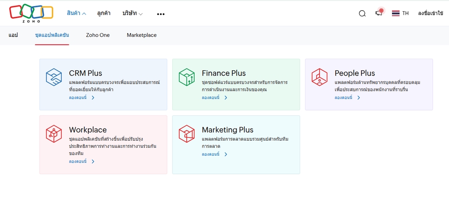Click the arrow beside CRM Plus ลองตอนนี้
The width and height of the screenshot is (449, 198).
[93, 97]
